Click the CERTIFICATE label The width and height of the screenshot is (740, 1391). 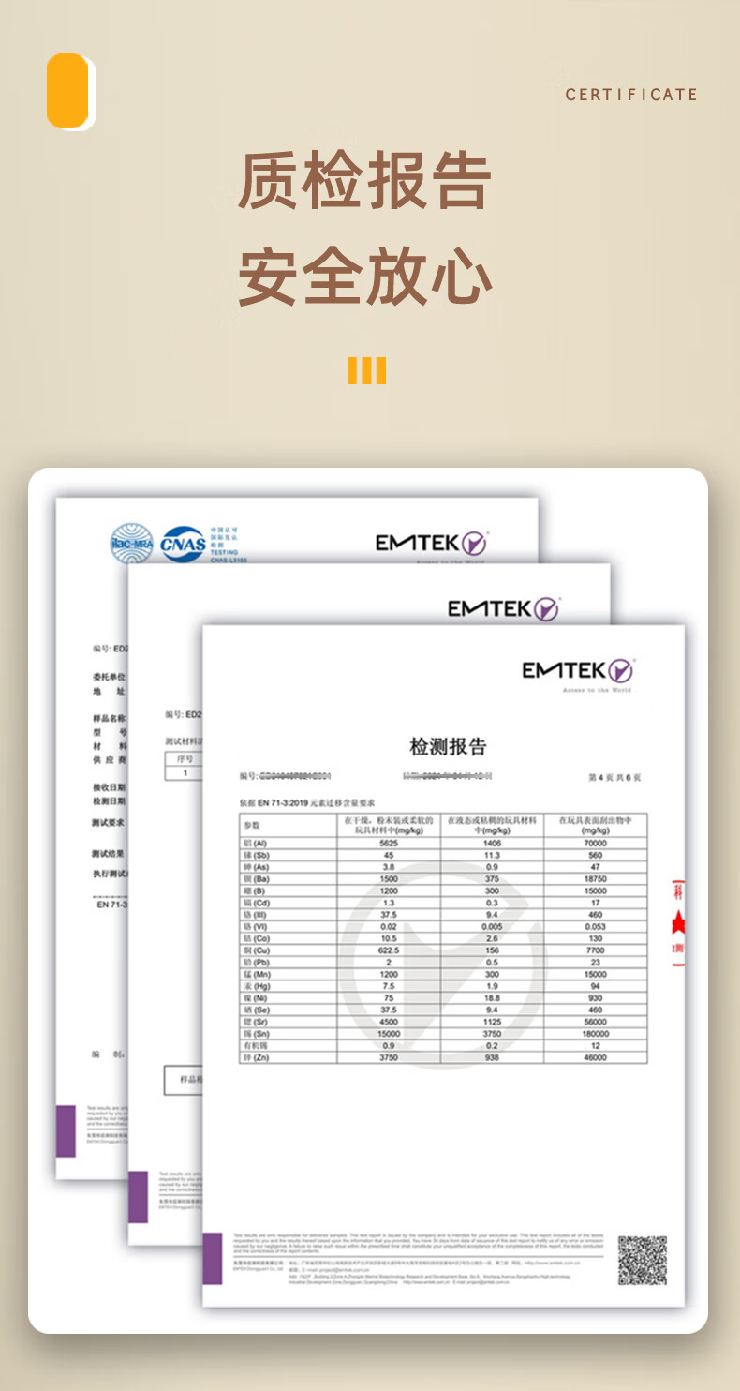[631, 95]
